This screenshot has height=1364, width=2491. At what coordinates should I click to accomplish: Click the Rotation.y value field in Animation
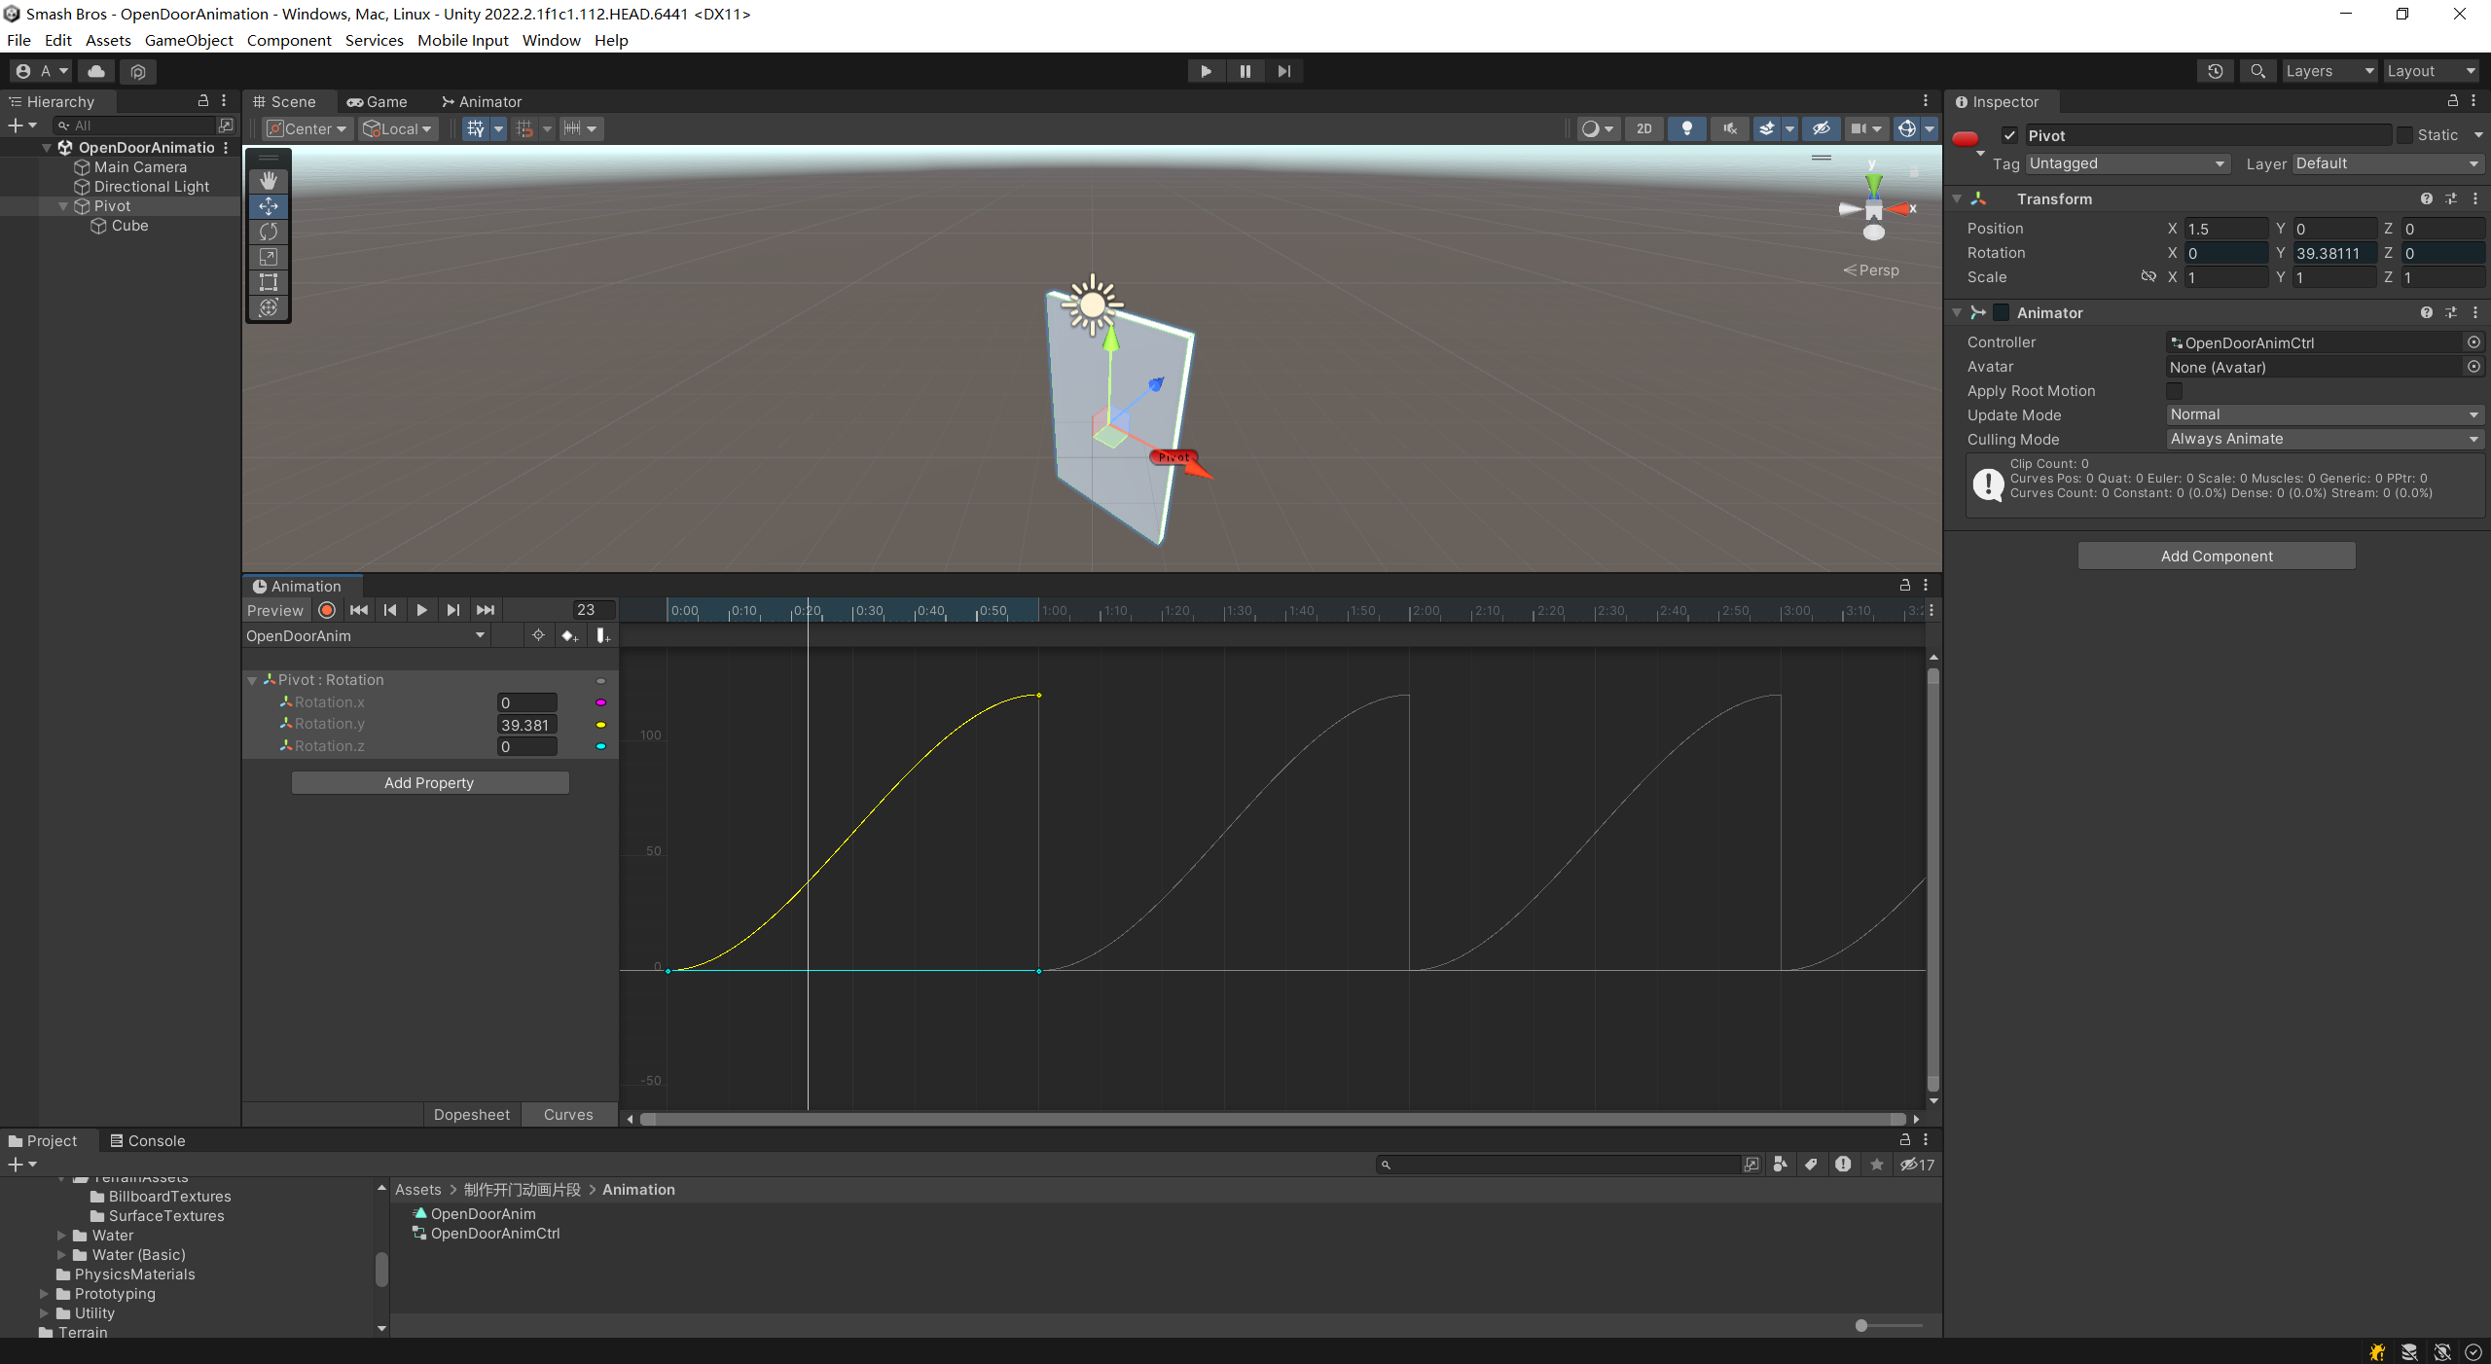[526, 725]
